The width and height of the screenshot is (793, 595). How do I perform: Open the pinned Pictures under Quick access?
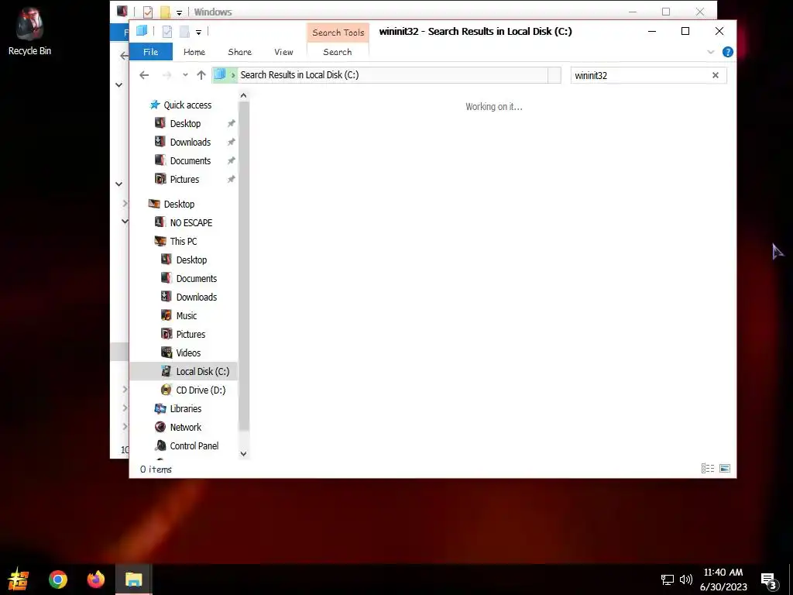tap(184, 179)
